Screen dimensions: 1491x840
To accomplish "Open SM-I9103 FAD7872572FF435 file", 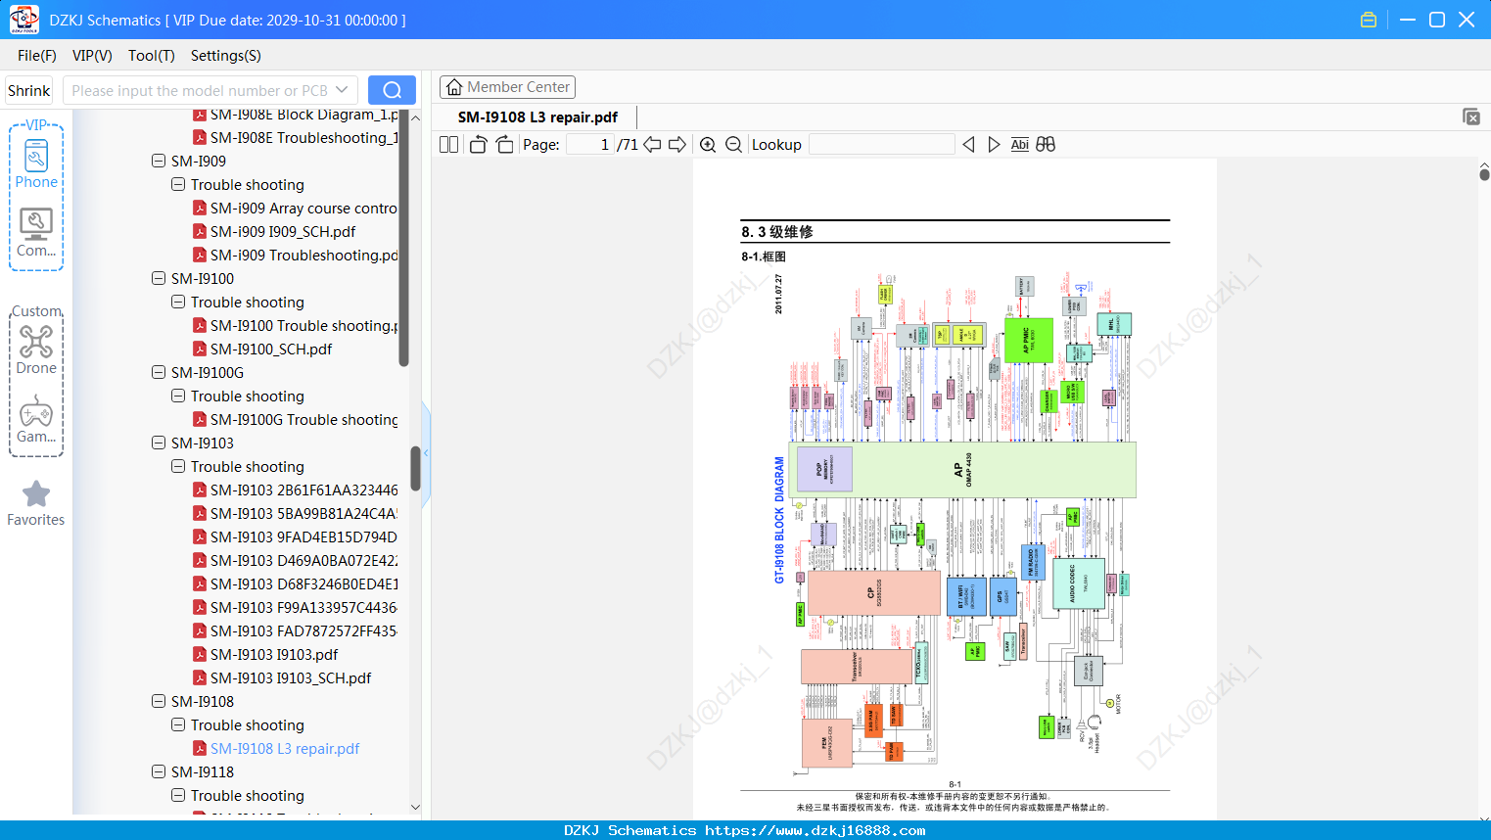I will [303, 631].
